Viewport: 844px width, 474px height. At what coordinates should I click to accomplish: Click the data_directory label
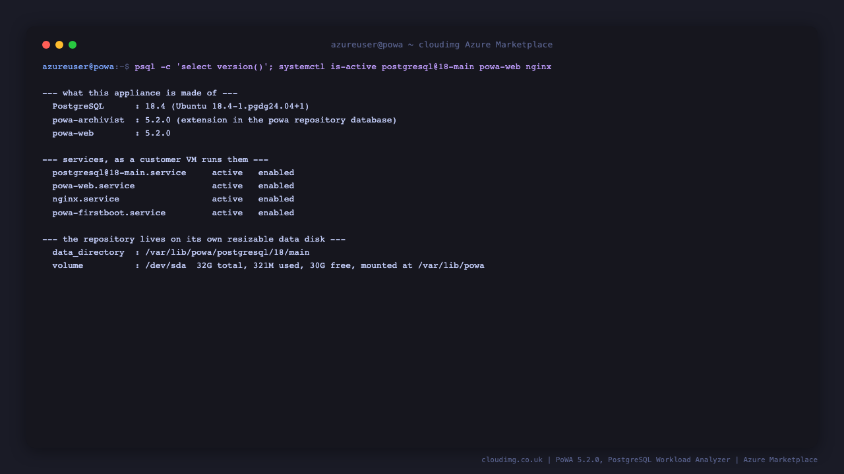[88, 253]
